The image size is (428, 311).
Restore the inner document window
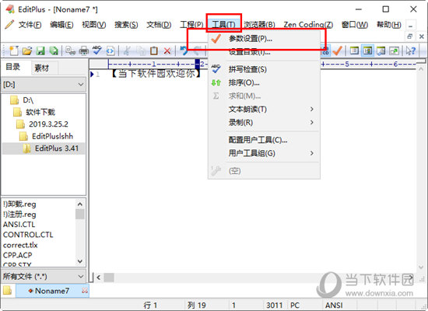pos(409,37)
